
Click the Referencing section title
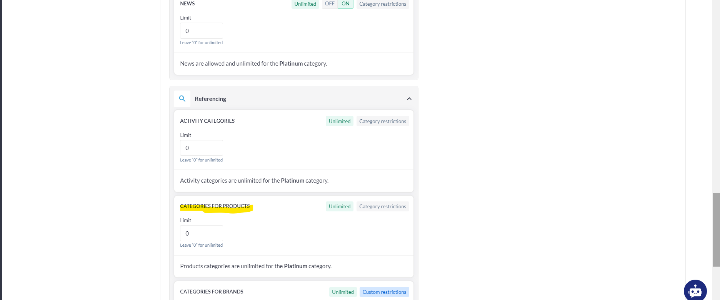pyautogui.click(x=210, y=99)
